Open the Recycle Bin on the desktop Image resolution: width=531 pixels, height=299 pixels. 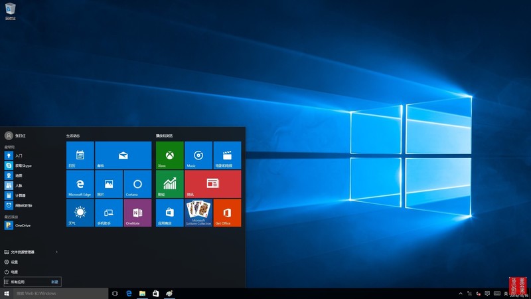click(x=11, y=11)
